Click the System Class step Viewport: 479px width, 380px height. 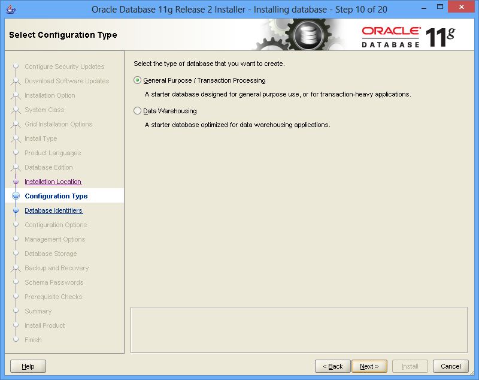(x=44, y=110)
